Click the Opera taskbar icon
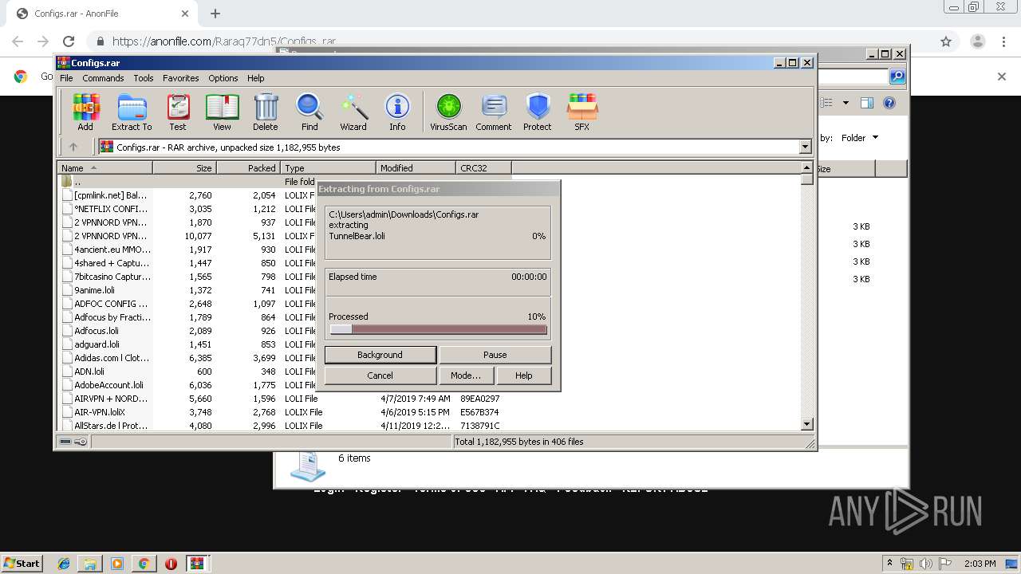Image resolution: width=1021 pixels, height=574 pixels. pyautogui.click(x=171, y=564)
